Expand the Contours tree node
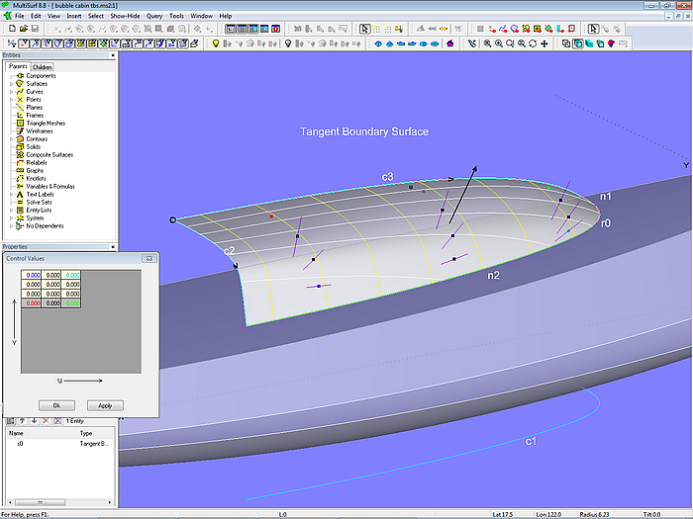This screenshot has height=519, width=693. click(x=11, y=139)
